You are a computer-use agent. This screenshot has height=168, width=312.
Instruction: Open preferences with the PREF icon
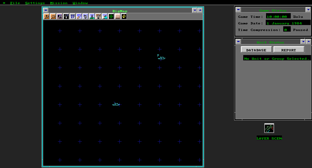click(x=73, y=17)
